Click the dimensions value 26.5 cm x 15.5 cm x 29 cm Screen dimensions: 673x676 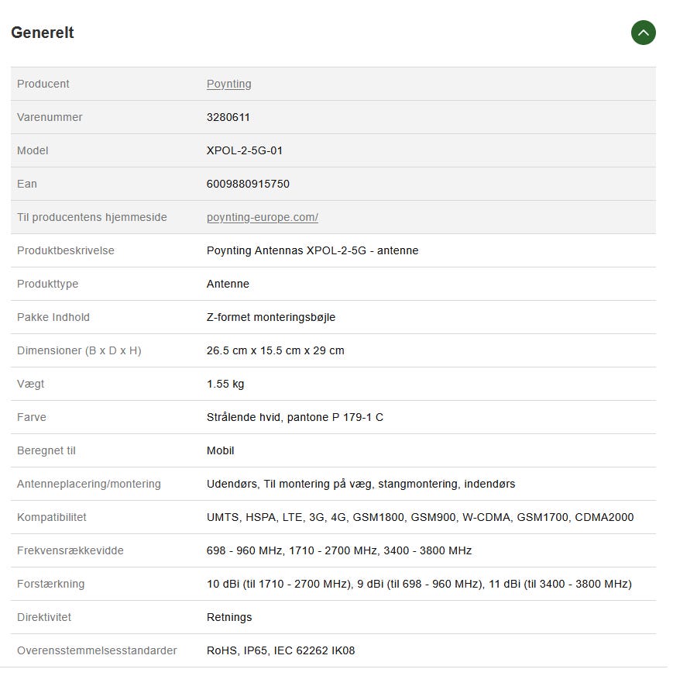(275, 350)
